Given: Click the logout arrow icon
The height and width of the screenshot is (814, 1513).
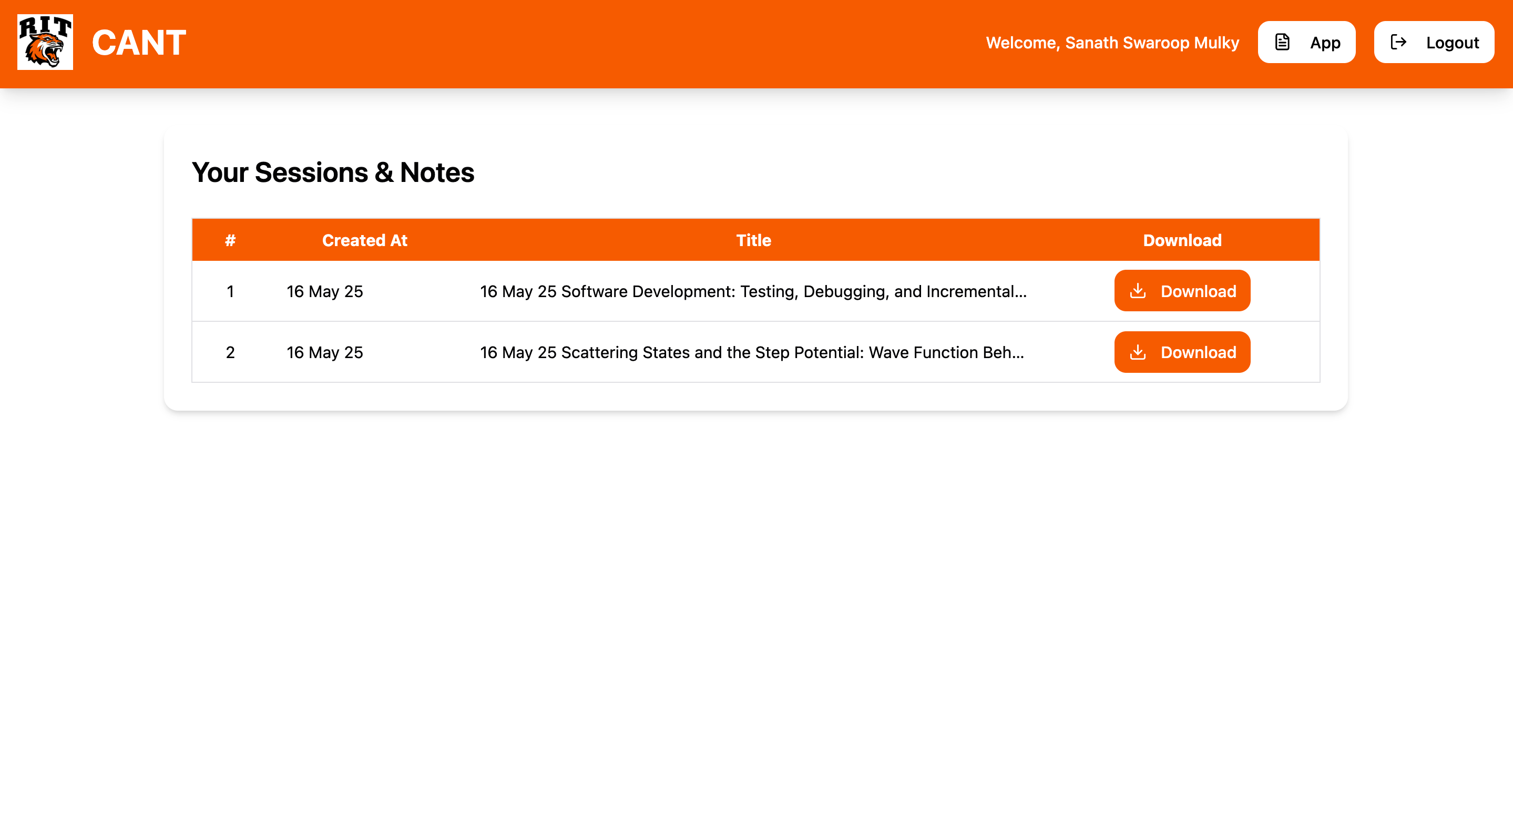Looking at the screenshot, I should click(x=1398, y=42).
